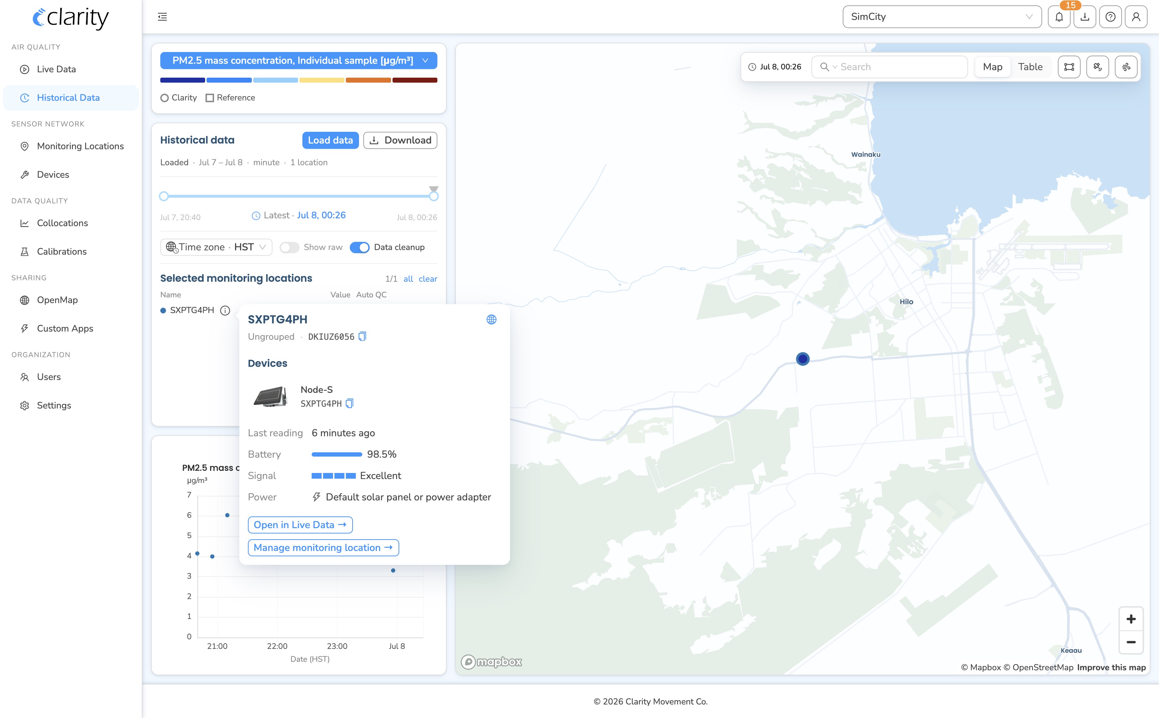Open Calibrations

pyautogui.click(x=71, y=252)
